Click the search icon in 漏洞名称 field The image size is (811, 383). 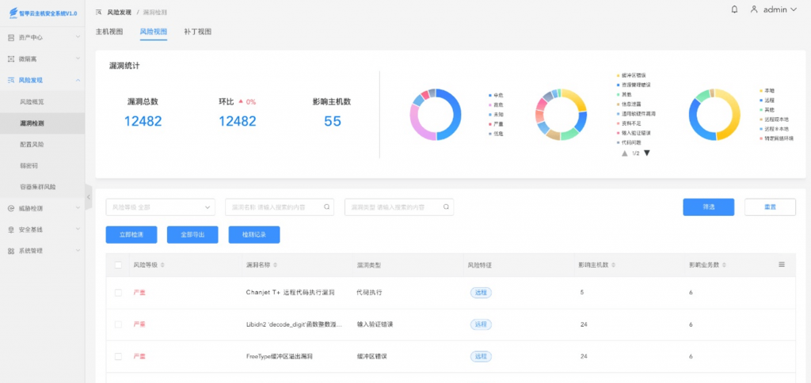pos(326,207)
